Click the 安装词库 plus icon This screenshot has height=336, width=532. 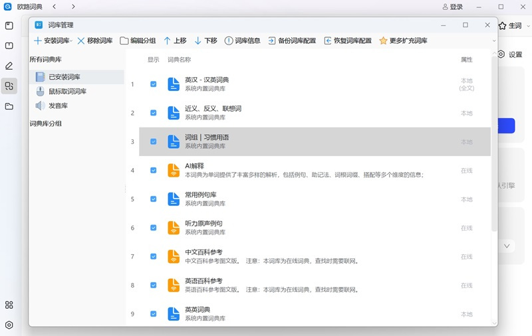tap(38, 41)
